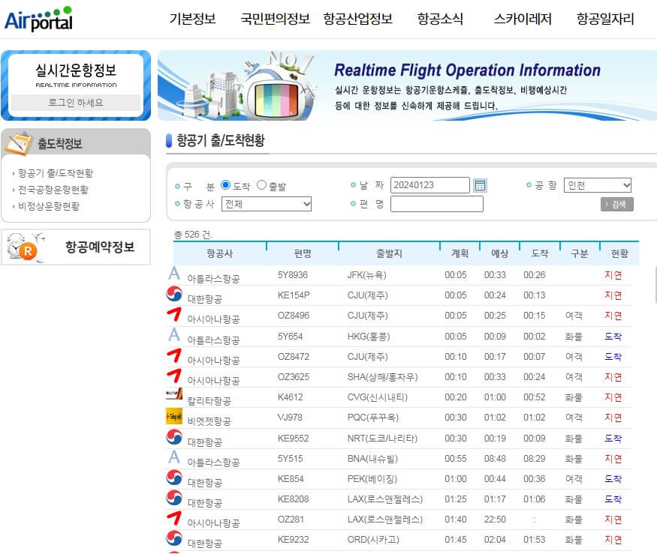
Task: Click the 항공예약정보 alarm clock icon
Action: (x=25, y=247)
